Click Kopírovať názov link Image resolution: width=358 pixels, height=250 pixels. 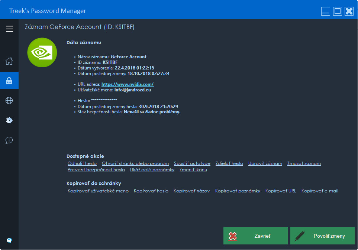pyautogui.click(x=191, y=191)
